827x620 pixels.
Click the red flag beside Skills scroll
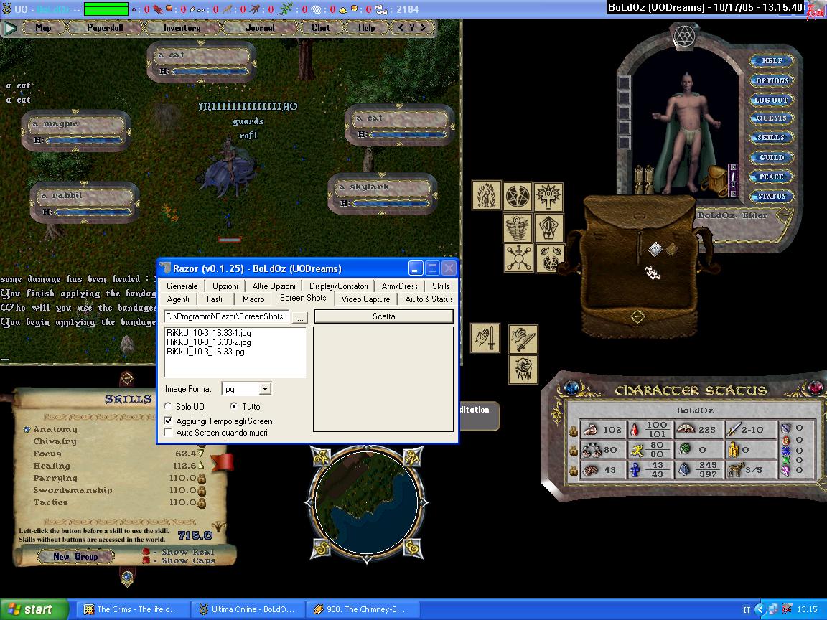[x=223, y=462]
